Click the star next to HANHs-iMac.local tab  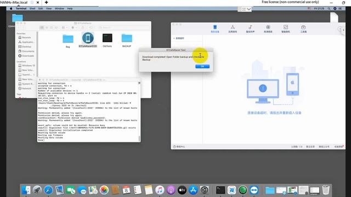(32, 2)
